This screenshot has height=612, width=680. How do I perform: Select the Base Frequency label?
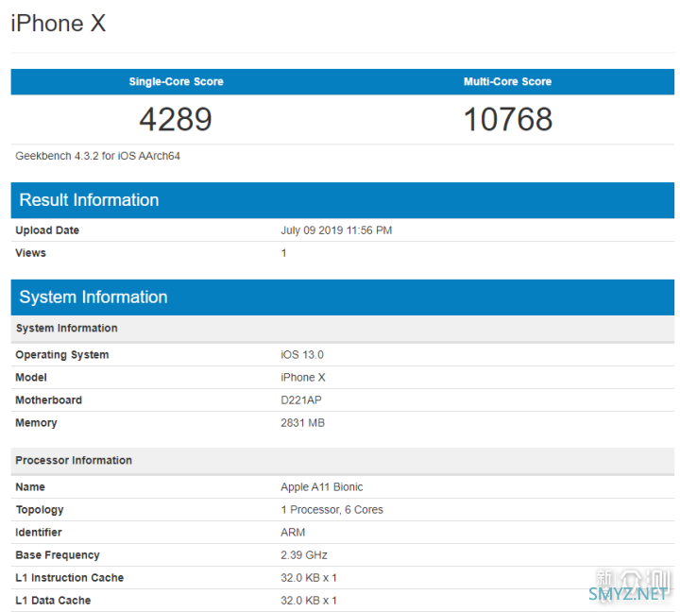tap(58, 555)
